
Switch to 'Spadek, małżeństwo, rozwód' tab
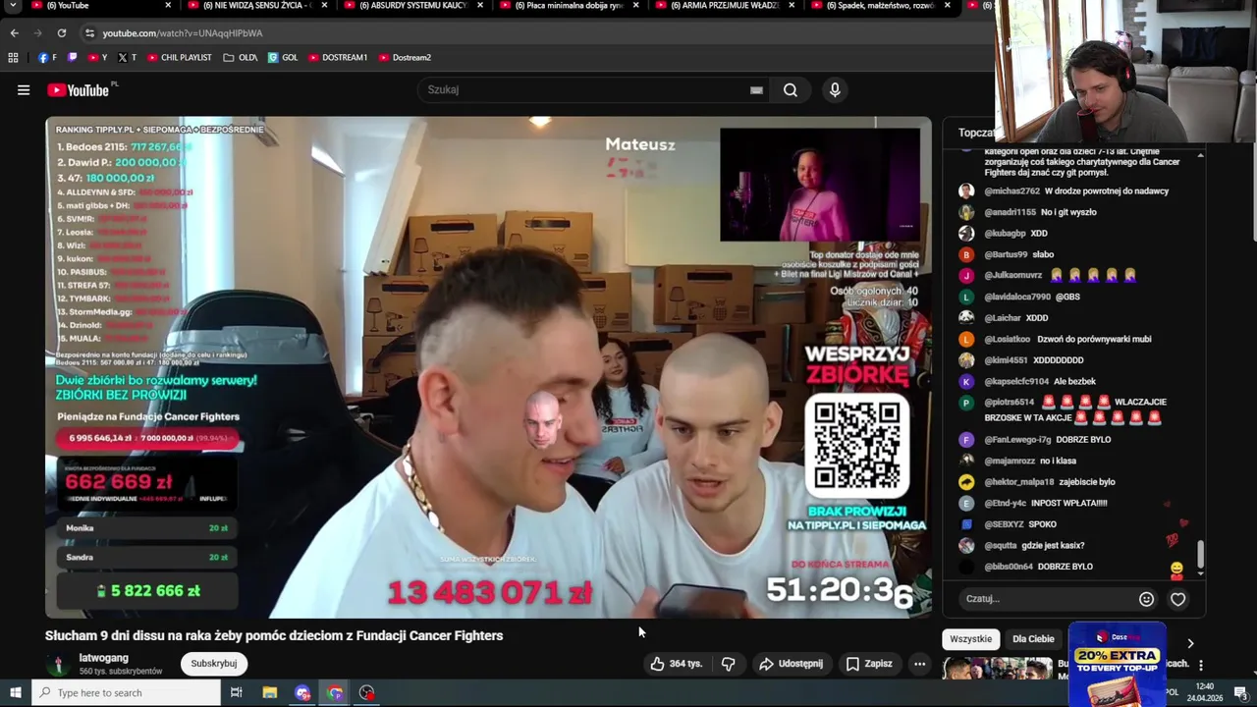879,6
